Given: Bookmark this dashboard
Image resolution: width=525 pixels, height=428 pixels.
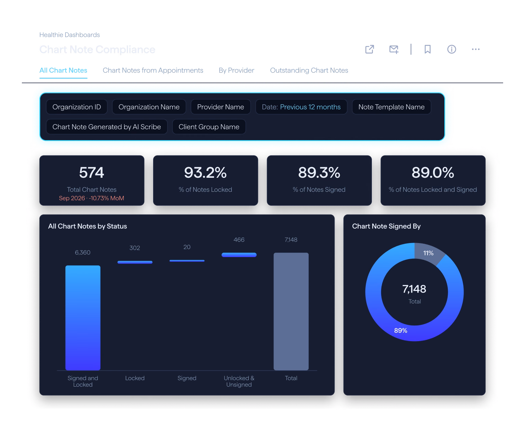Looking at the screenshot, I should point(427,49).
